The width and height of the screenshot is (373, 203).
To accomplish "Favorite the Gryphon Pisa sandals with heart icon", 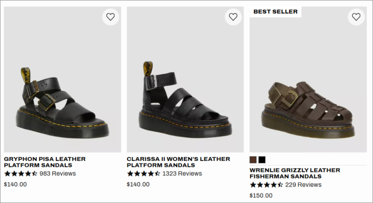I will coord(110,17).
